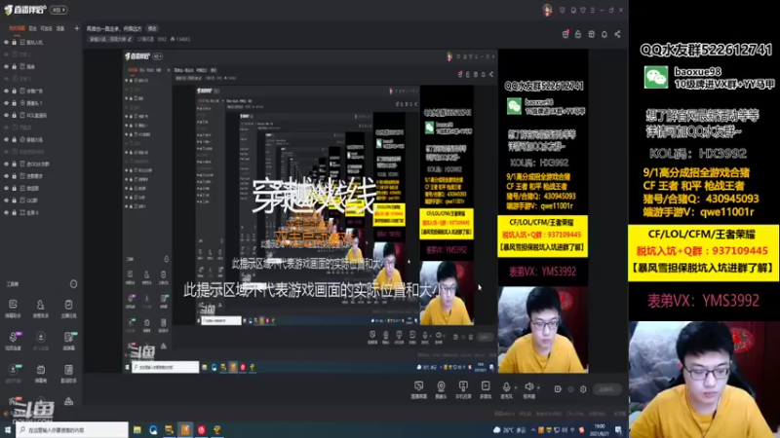780x438 pixels.
Task: Add a 多媒体 source from bottom bar
Action: tap(486, 389)
